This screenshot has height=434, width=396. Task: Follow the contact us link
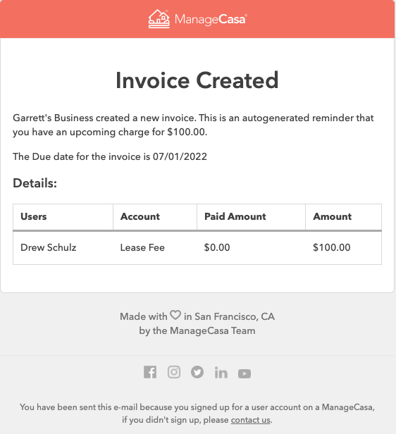[x=250, y=420]
